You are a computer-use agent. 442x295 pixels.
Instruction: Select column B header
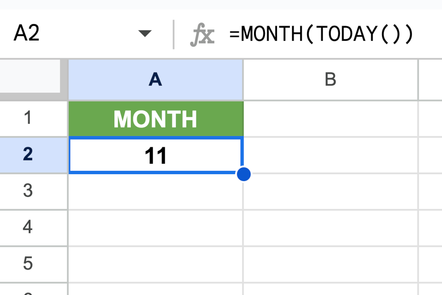tap(330, 79)
